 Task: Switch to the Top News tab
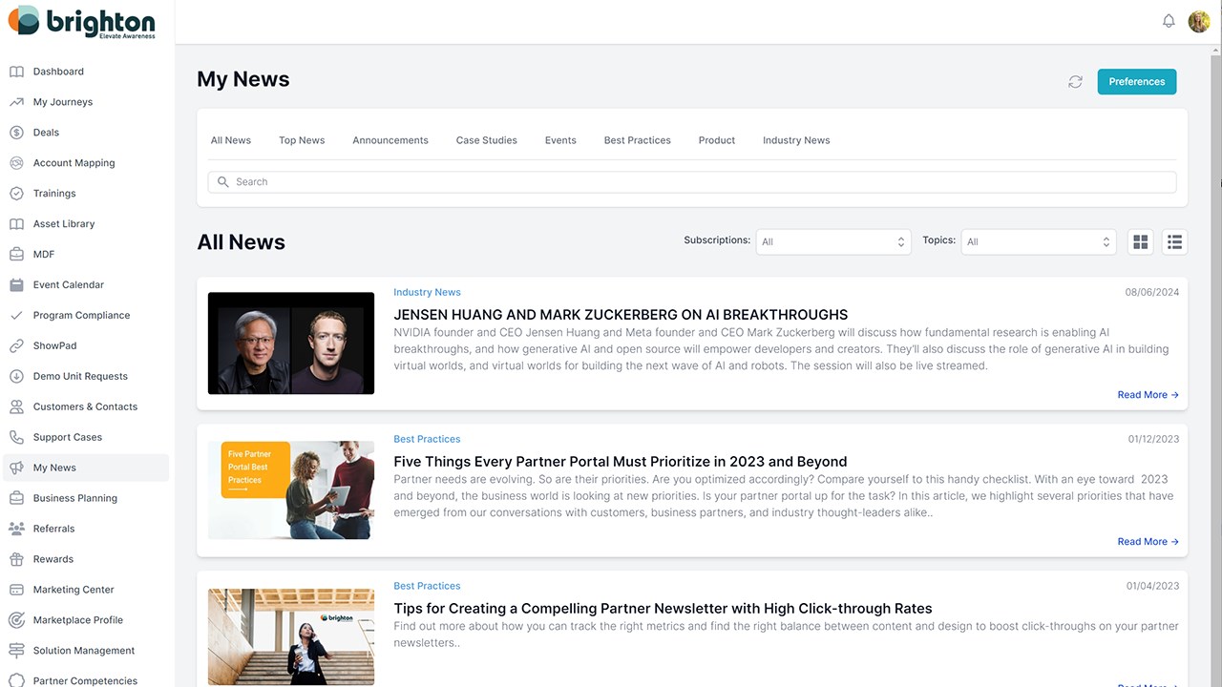(302, 140)
